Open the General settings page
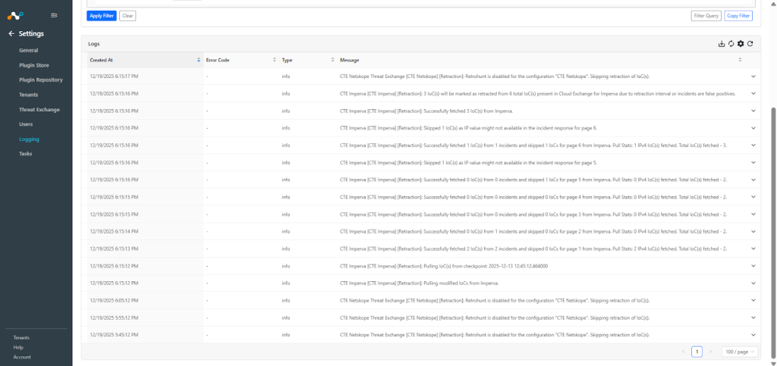777x366 pixels. 29,51
